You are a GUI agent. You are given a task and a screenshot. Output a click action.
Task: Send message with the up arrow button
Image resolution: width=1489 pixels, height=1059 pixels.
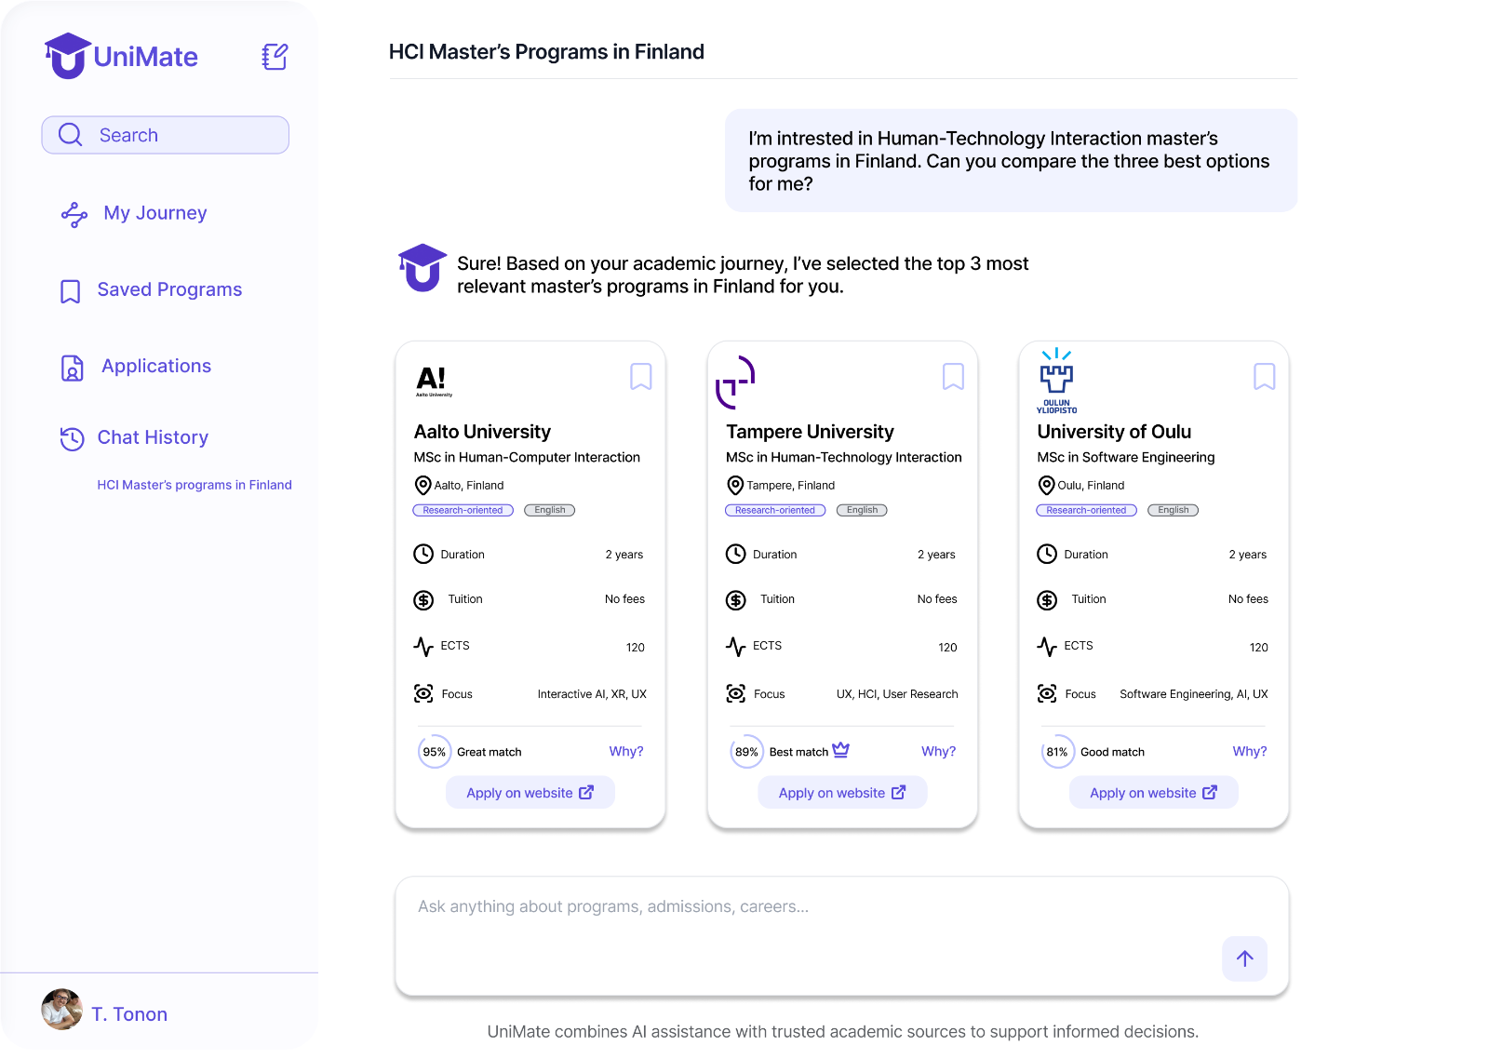(1245, 958)
